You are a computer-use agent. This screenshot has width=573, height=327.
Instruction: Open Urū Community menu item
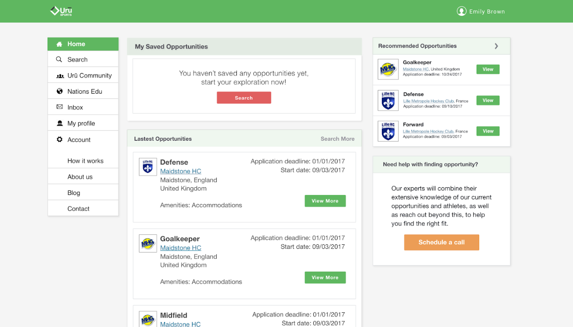(x=83, y=75)
